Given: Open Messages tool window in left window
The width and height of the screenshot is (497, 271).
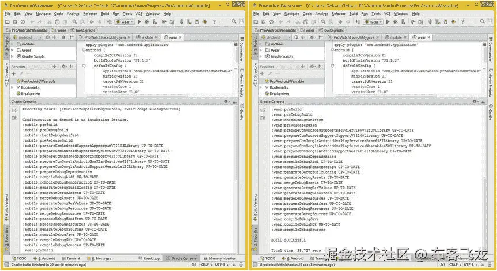Looking at the screenshot, I should point(99,259).
